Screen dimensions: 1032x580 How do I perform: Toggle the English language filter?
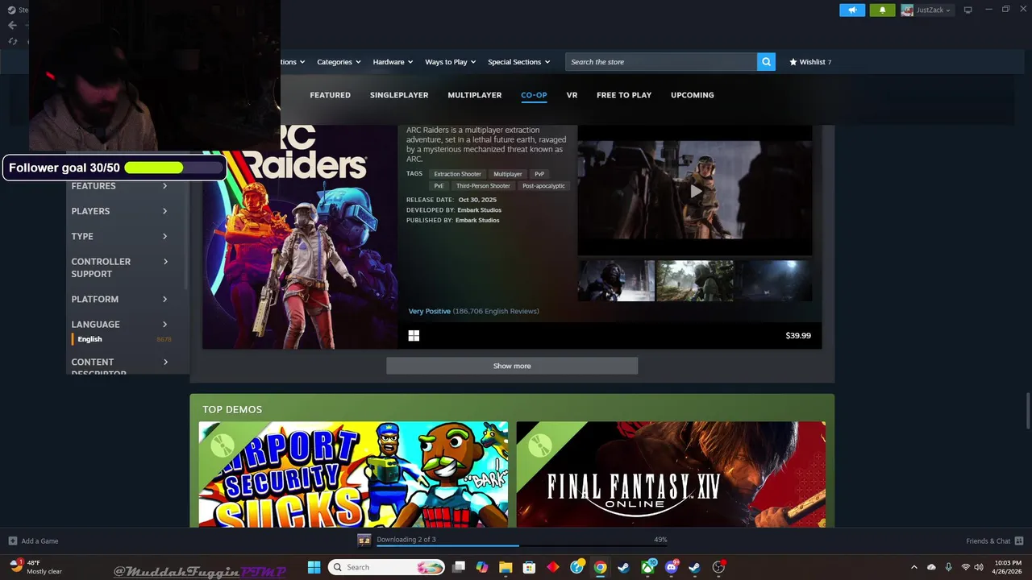(89, 339)
